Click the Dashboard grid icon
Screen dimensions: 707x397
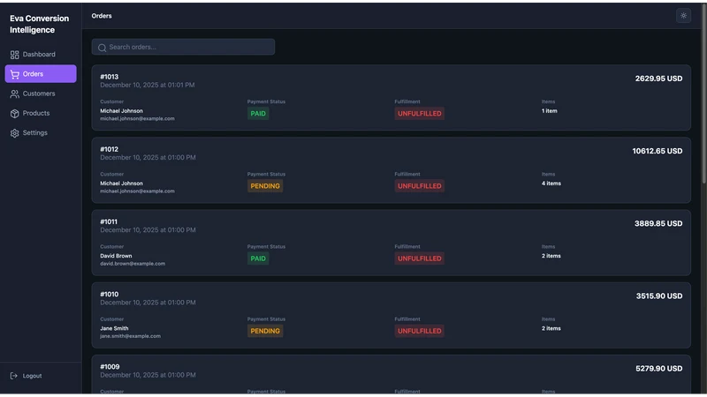14,55
